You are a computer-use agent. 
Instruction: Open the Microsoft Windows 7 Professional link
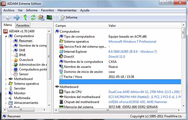tap(132, 42)
